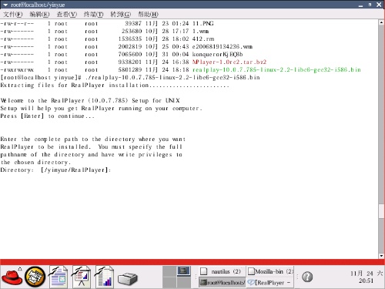
Task: Click the 'Welcome to the RealPlayer' line
Action: pos(90,101)
